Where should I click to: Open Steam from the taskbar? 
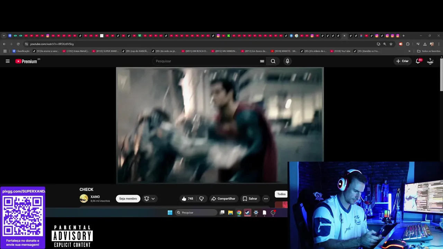click(x=247, y=213)
